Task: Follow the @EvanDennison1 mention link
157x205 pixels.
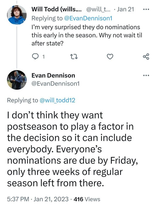Action: tap(88, 18)
